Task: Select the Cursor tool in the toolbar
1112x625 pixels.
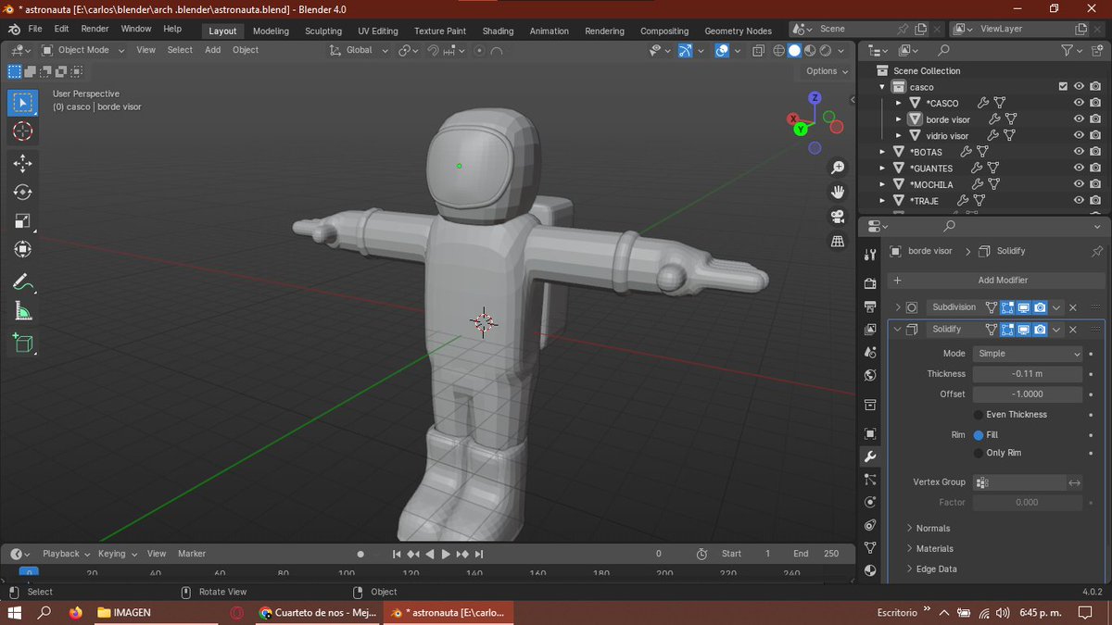Action: (x=23, y=131)
